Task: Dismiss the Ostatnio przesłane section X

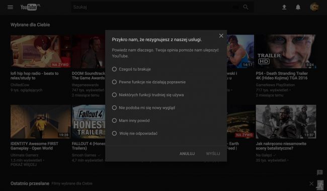Action: point(311,183)
